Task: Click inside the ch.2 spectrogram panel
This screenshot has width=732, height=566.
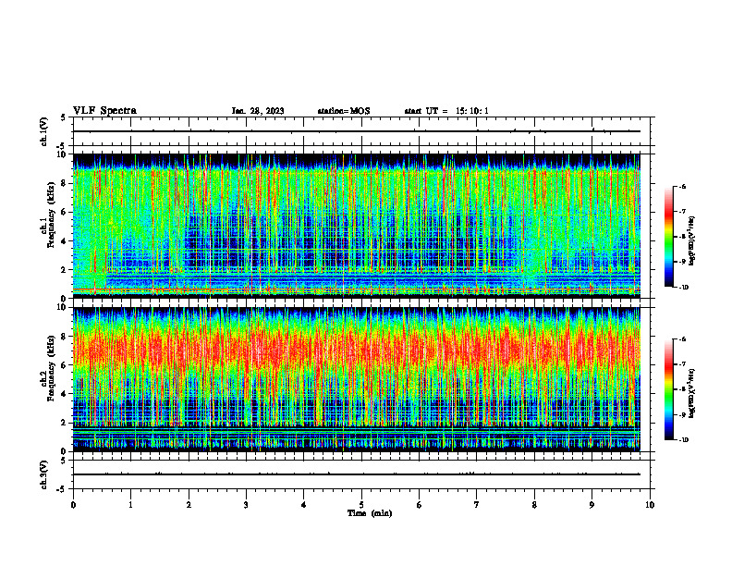Action: coord(357,379)
